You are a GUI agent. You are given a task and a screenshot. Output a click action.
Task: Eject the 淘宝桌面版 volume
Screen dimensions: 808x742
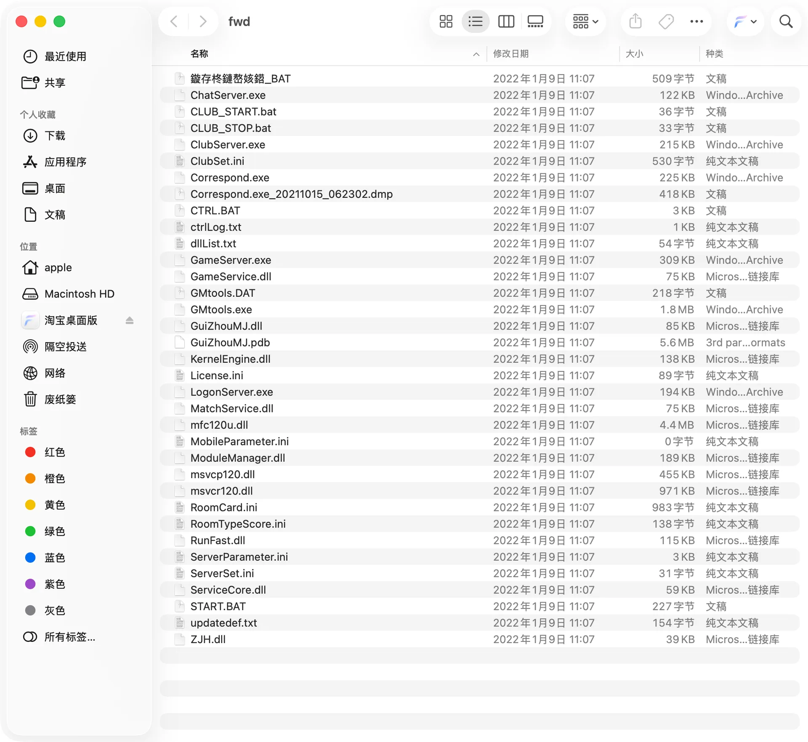click(x=130, y=321)
